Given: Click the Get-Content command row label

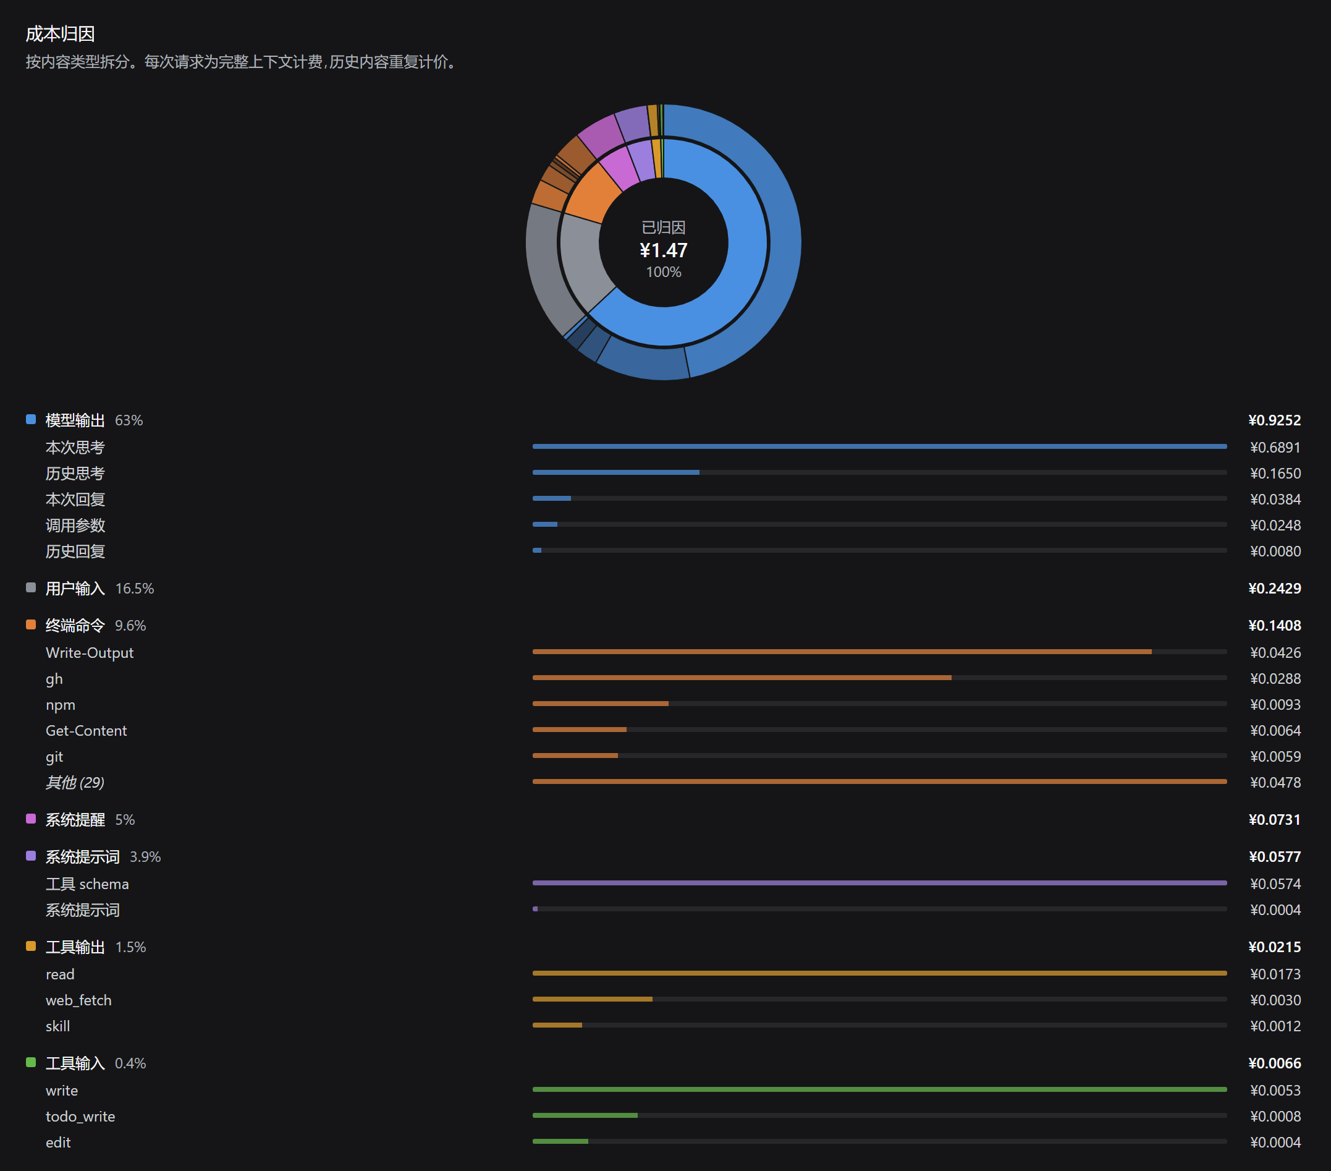Looking at the screenshot, I should 86,731.
